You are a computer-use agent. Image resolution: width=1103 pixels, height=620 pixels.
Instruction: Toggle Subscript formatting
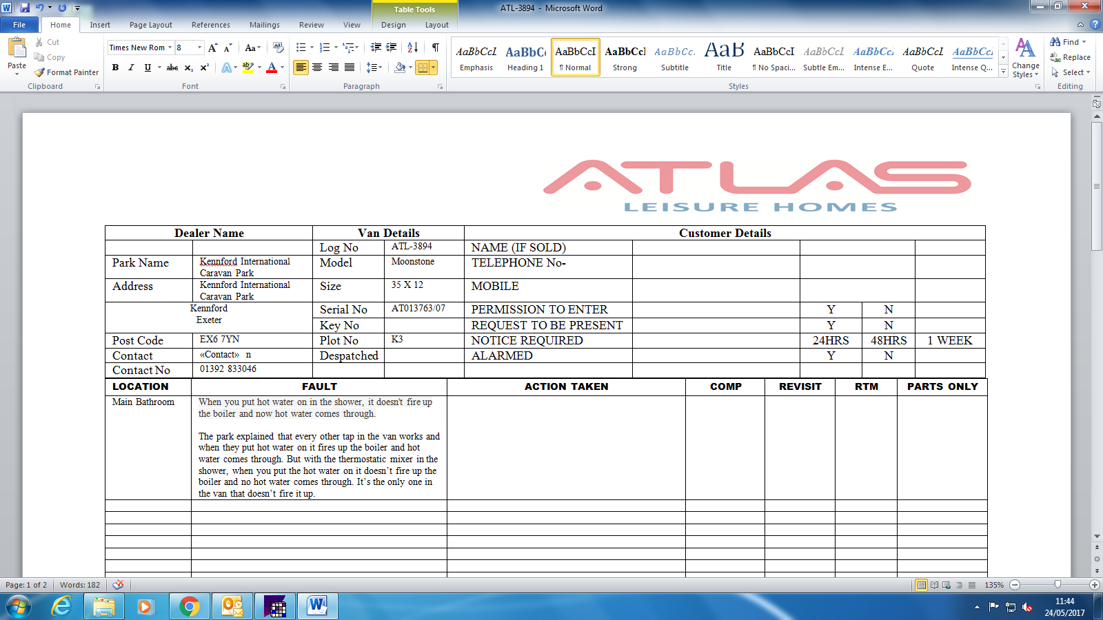(x=189, y=68)
